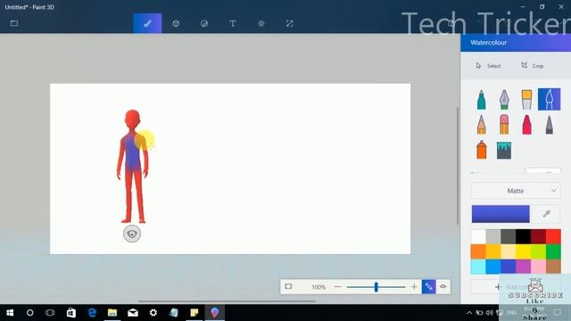Open the current blue colour swatch
This screenshot has height=321, width=571.
(501, 214)
